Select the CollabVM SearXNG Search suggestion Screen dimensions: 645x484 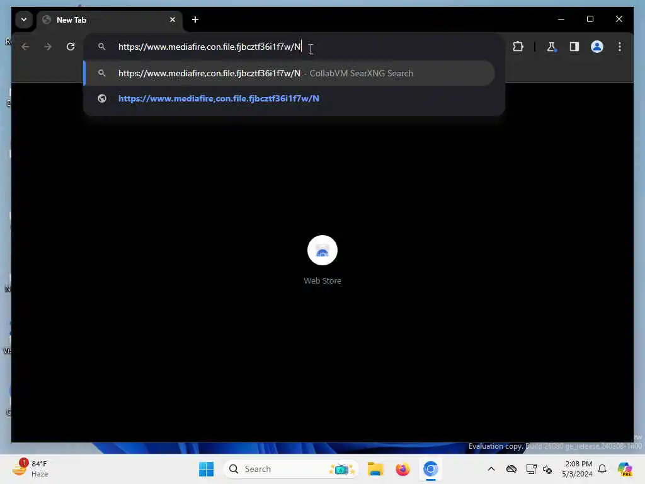tap(290, 73)
